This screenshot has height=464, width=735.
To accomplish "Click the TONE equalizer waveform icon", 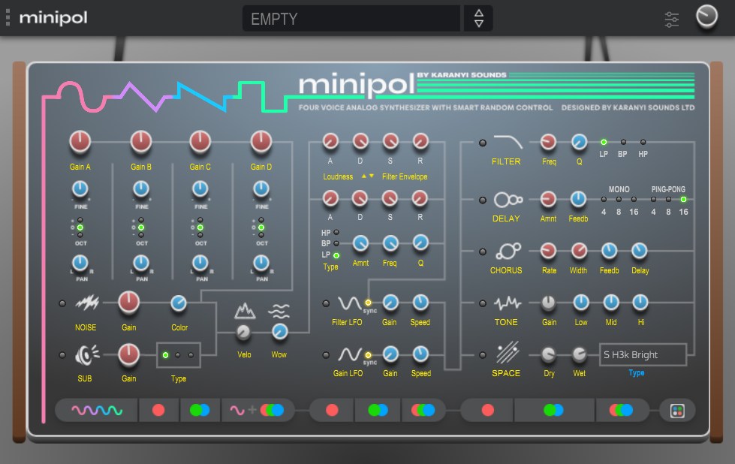I will point(508,303).
